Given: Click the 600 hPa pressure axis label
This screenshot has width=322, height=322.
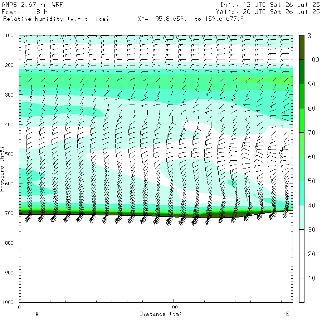Looking at the screenshot, I should 9,184.
